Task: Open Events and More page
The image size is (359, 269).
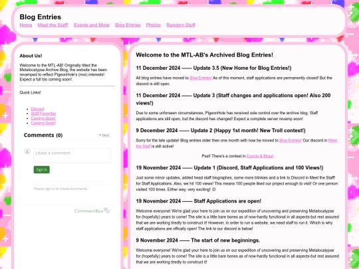Action: point(92,25)
